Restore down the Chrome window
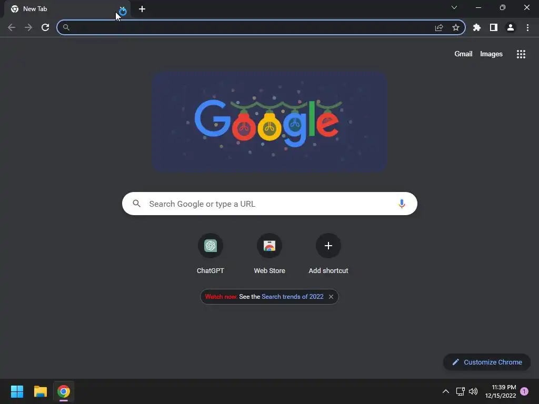539x404 pixels. 503,7
